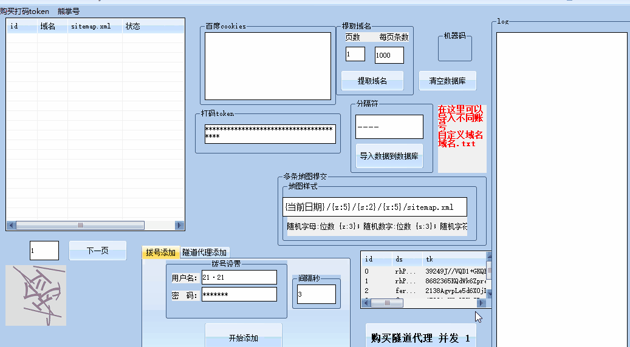Click the domain list right scroll arrow

pyautogui.click(x=179, y=226)
